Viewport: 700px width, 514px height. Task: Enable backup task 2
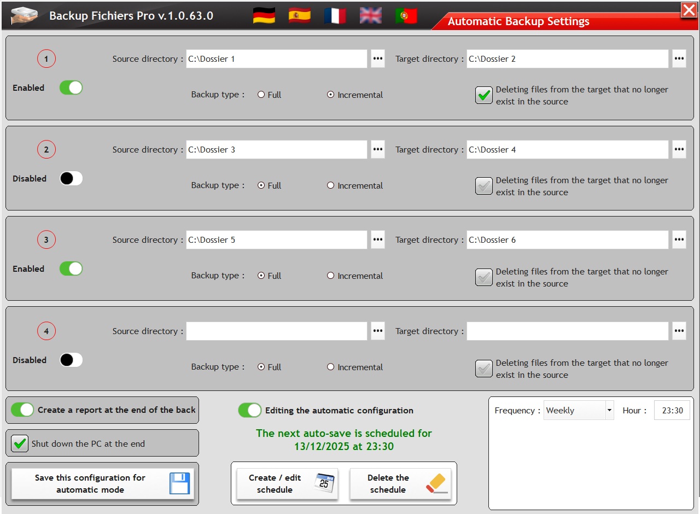(71, 178)
